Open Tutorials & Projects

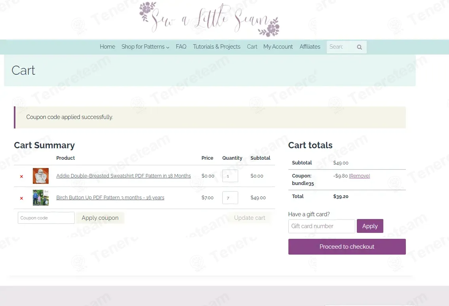pyautogui.click(x=216, y=47)
